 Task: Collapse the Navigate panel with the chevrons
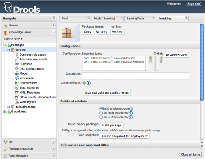click(x=54, y=19)
